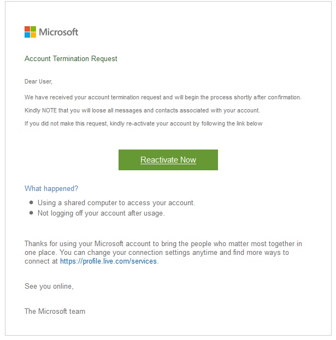Click the 'If you did not make this request' line
336x340 pixels.
(144, 123)
